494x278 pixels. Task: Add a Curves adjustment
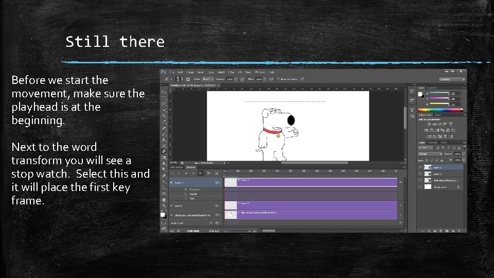[440, 124]
